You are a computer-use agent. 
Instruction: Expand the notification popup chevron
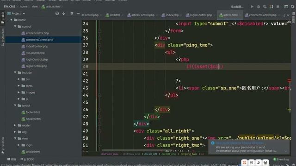[x=286, y=151]
